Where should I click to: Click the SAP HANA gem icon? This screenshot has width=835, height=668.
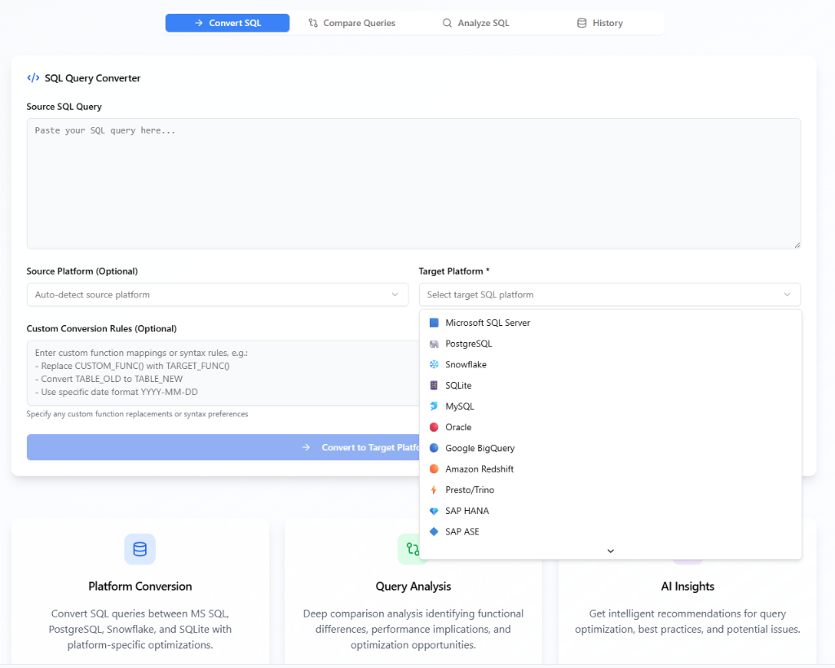click(x=434, y=511)
